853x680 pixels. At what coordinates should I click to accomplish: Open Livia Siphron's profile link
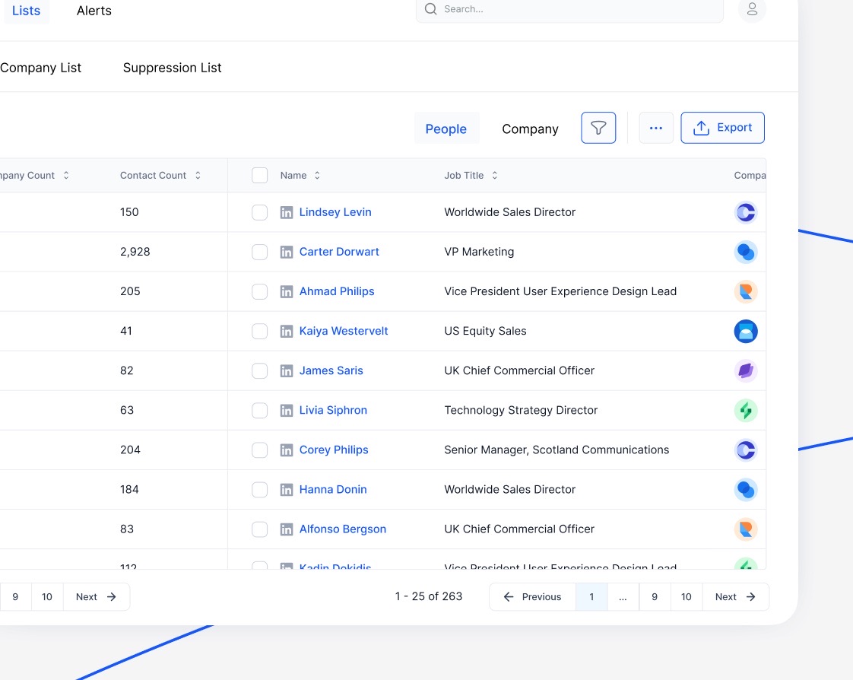coord(333,411)
